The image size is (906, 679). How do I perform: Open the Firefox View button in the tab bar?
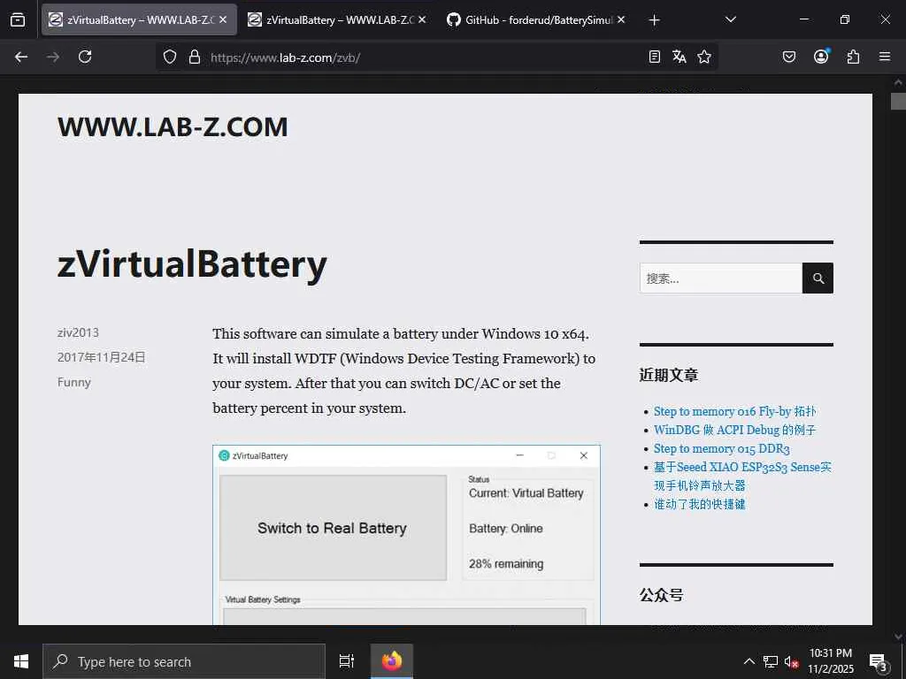pyautogui.click(x=18, y=19)
